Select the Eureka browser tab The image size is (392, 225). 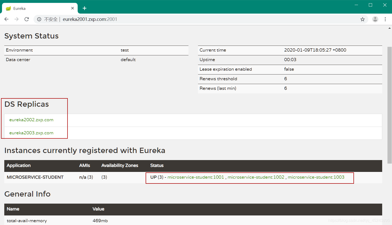pyautogui.click(x=40, y=8)
